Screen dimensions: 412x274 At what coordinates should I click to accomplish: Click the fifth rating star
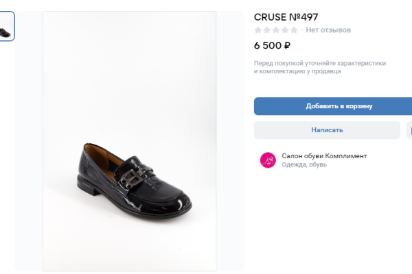(294, 30)
